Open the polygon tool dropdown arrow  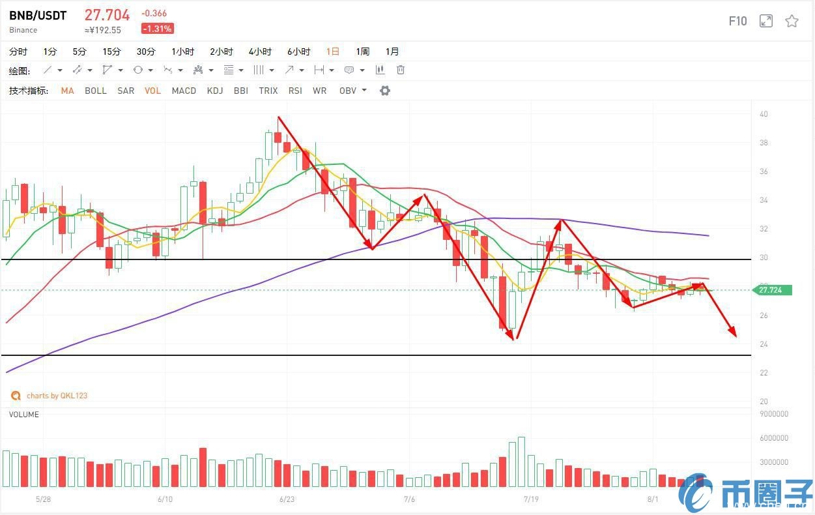coord(121,70)
